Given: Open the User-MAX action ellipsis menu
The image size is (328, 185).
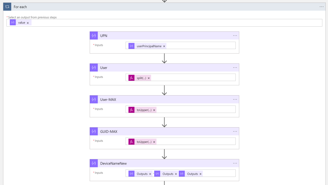Looking at the screenshot, I should coord(235,99).
